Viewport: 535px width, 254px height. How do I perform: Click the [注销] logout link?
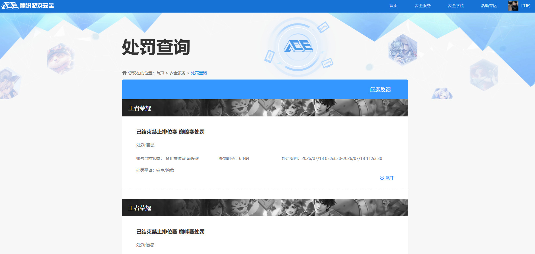click(526, 6)
